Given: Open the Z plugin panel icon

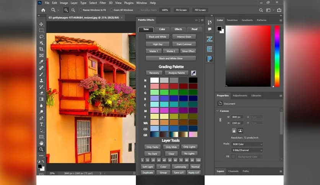Looking at the screenshot, I should (x=210, y=39).
